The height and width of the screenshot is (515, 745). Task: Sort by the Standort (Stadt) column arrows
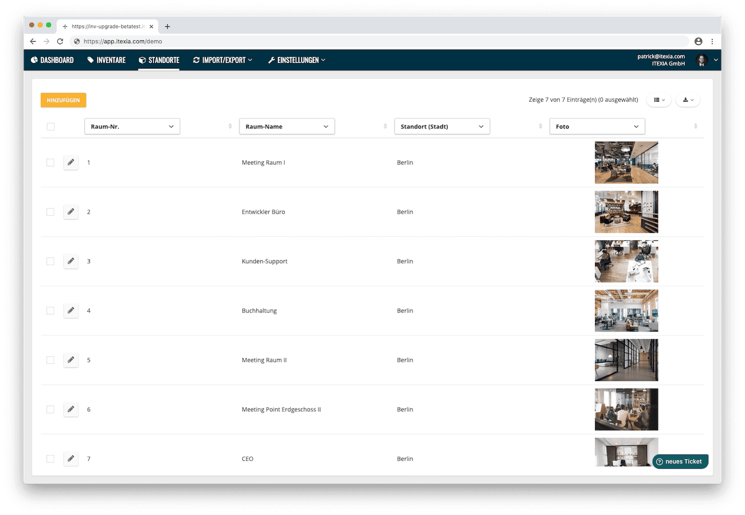pos(540,127)
